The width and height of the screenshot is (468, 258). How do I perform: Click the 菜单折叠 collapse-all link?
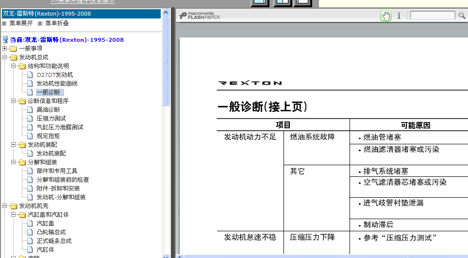(57, 23)
